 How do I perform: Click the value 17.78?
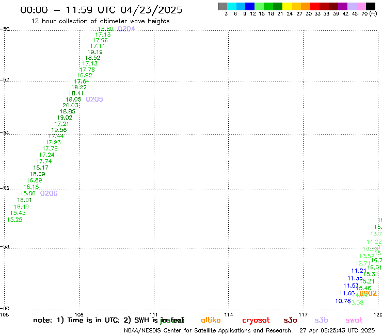pyautogui.click(x=87, y=70)
